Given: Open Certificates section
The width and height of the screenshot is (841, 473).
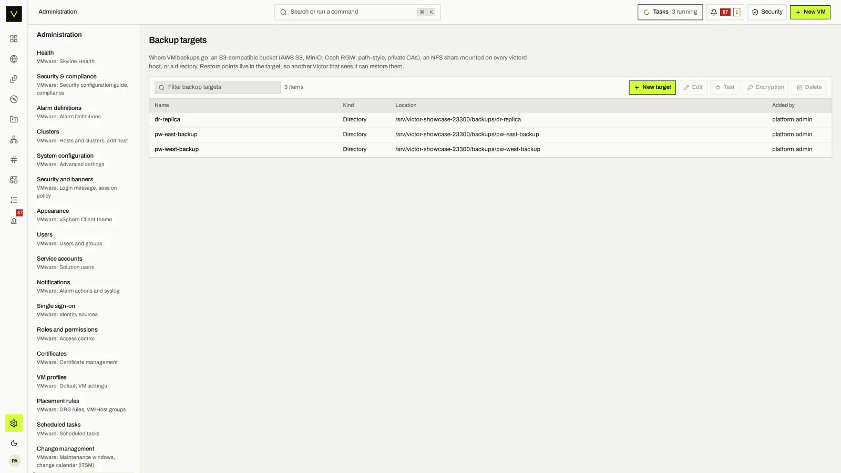Looking at the screenshot, I should click(84, 358).
